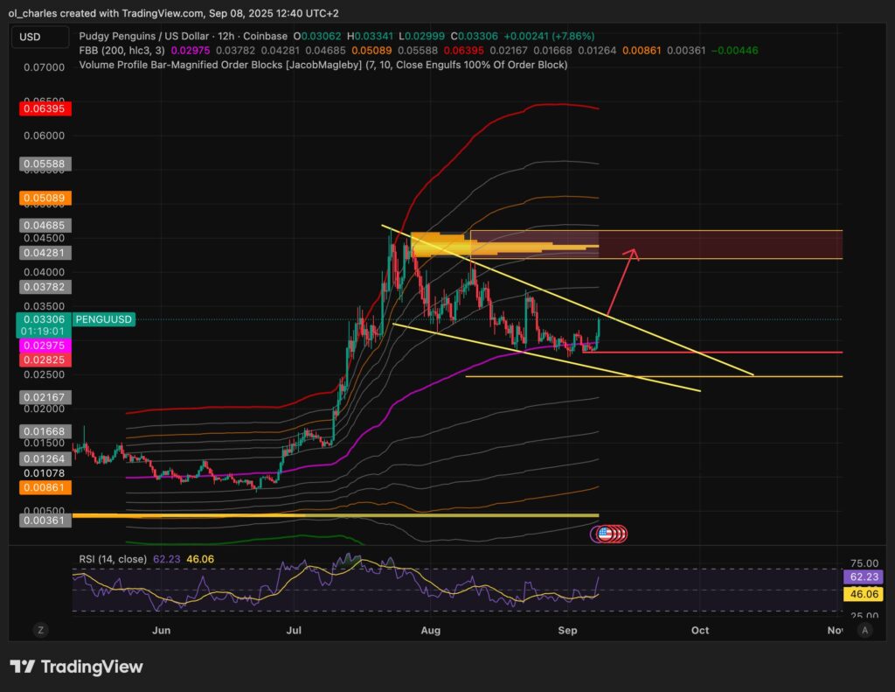Screen dimensions: 895x692
Task: Click the PENGUUSD symbol tag on price axis
Action: tap(103, 320)
